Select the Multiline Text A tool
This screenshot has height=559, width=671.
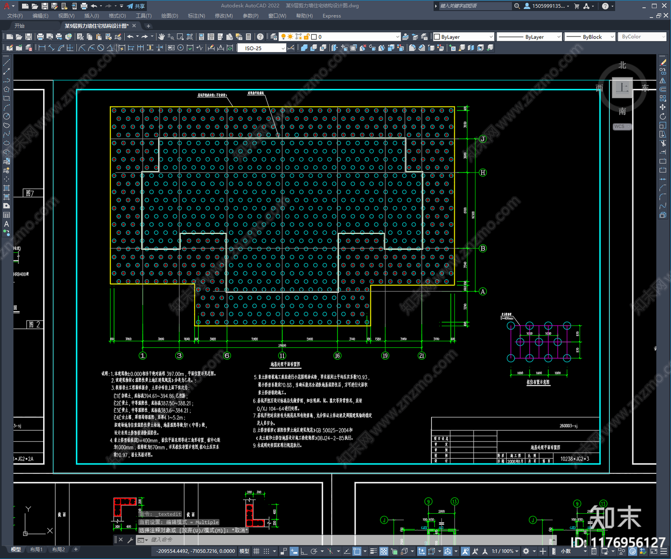pyautogui.click(x=6, y=224)
